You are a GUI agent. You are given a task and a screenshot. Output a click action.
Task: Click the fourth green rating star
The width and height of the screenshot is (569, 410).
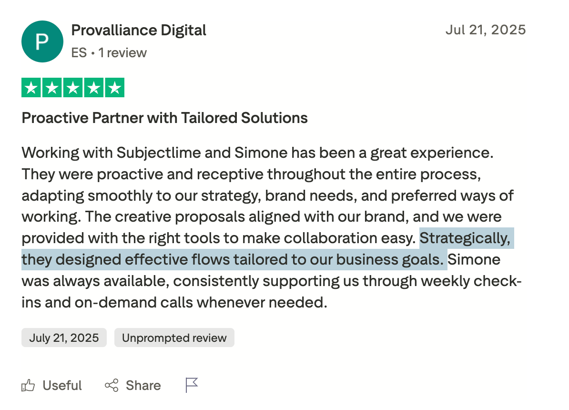tap(93, 88)
